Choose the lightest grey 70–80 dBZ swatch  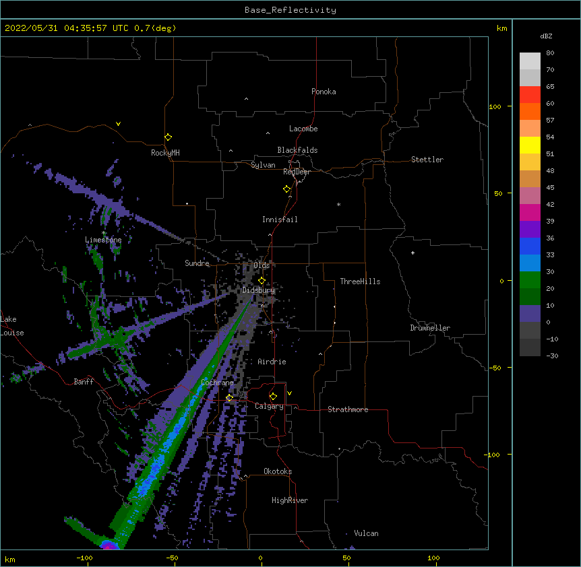(x=530, y=61)
